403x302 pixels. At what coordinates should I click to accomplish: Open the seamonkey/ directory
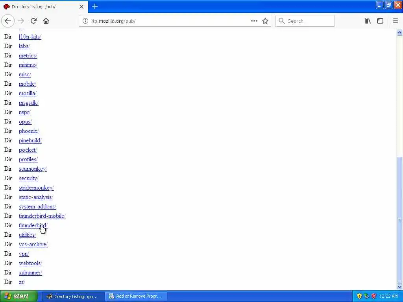[33, 169]
